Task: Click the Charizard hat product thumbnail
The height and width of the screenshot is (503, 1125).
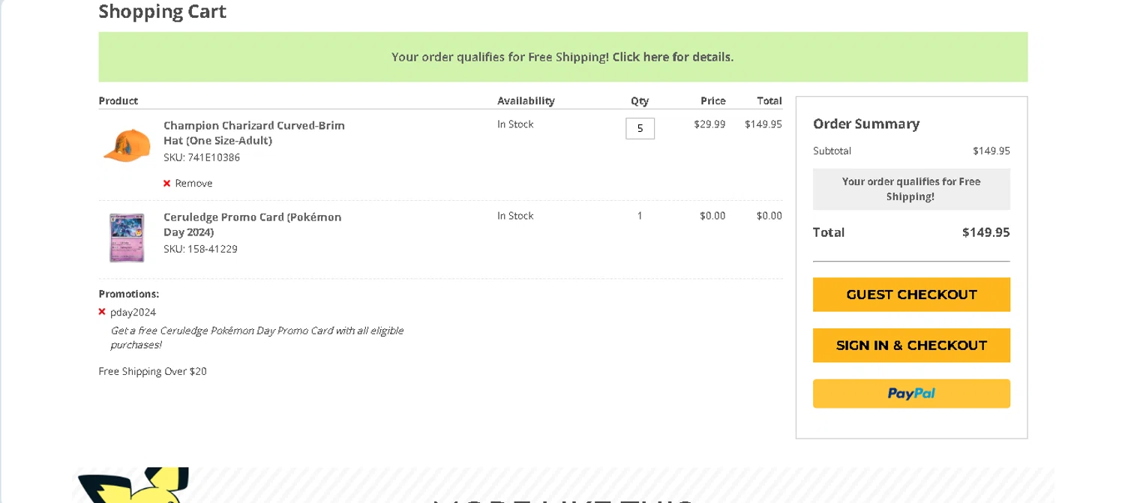Action: click(126, 145)
